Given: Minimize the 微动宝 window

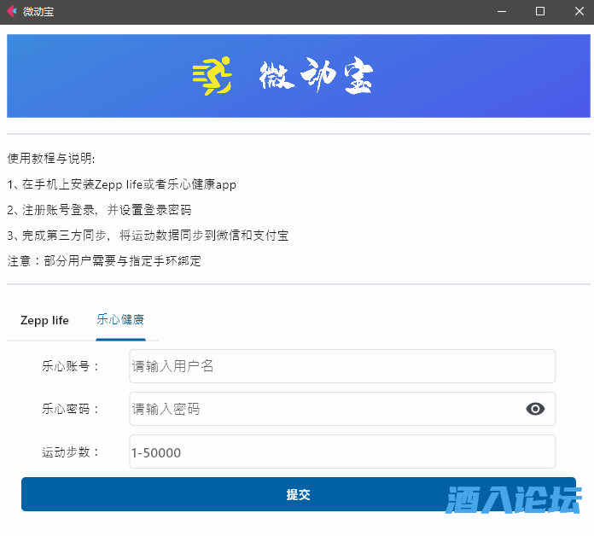Looking at the screenshot, I should 502,11.
